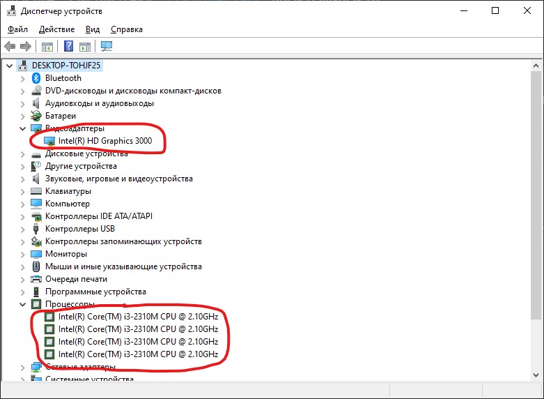Expand the Контроллеры USB chevron
The height and width of the screenshot is (399, 544).
pyautogui.click(x=22, y=229)
